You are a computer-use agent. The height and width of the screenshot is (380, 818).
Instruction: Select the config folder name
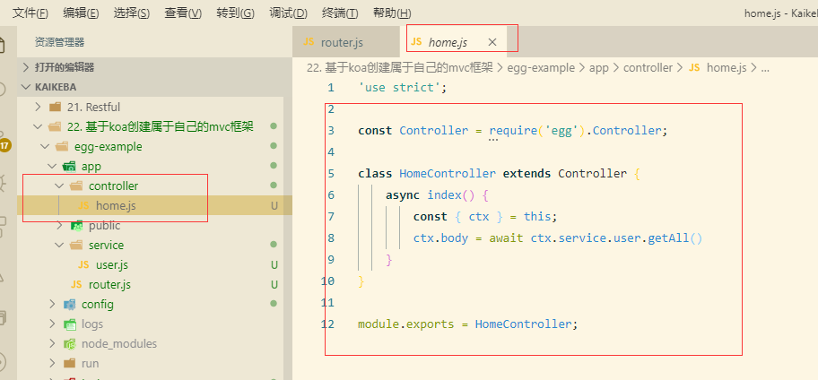(98, 304)
